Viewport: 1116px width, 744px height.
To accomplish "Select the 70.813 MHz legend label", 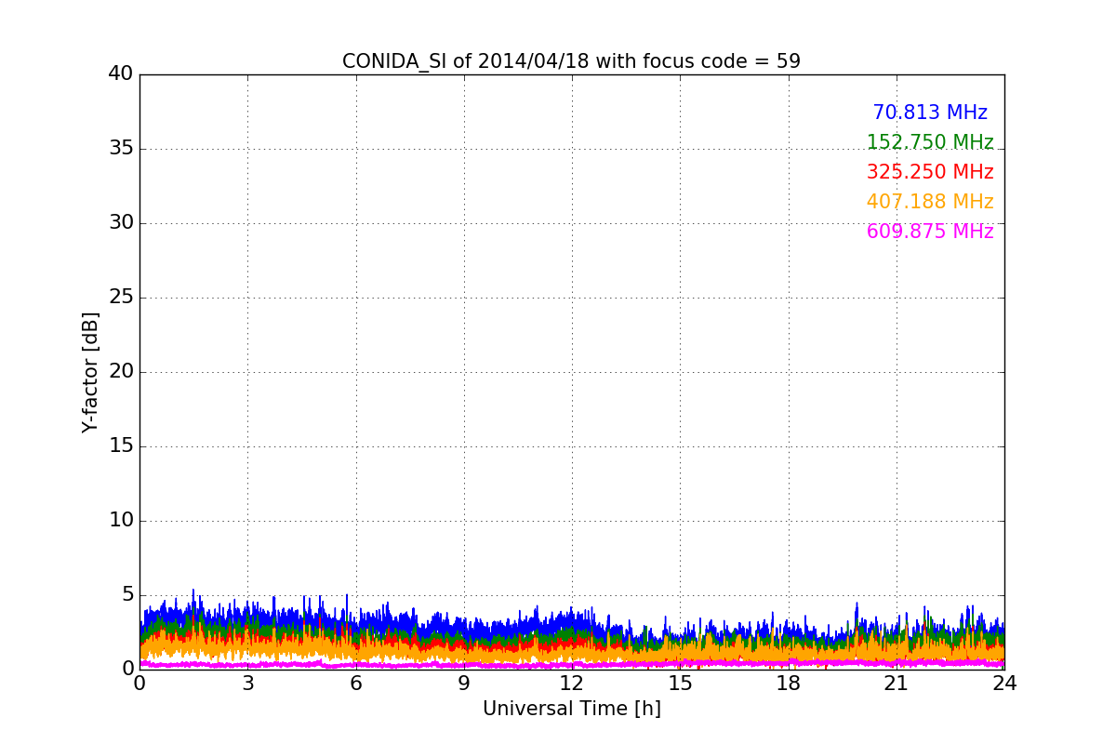I will [x=930, y=113].
